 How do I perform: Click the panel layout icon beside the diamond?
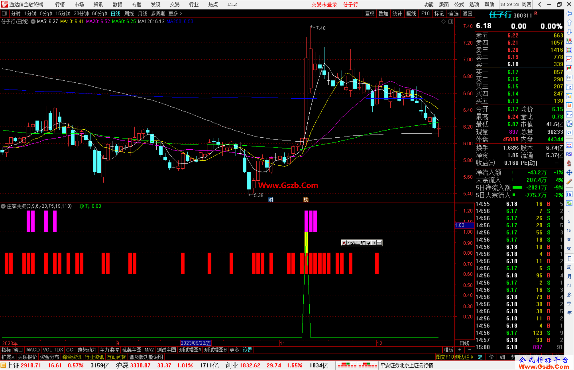coord(451,22)
